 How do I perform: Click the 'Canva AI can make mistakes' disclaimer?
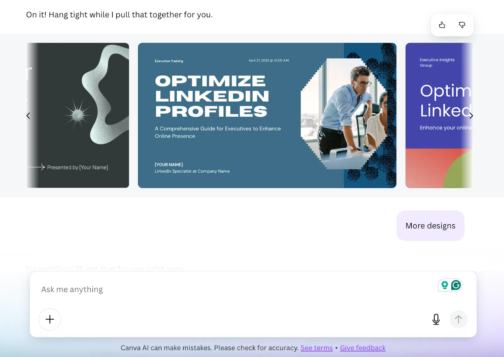pyautogui.click(x=209, y=348)
